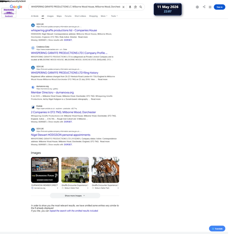
Task: Open Durnanova Forum member directory thumbnail
Action: (45, 170)
